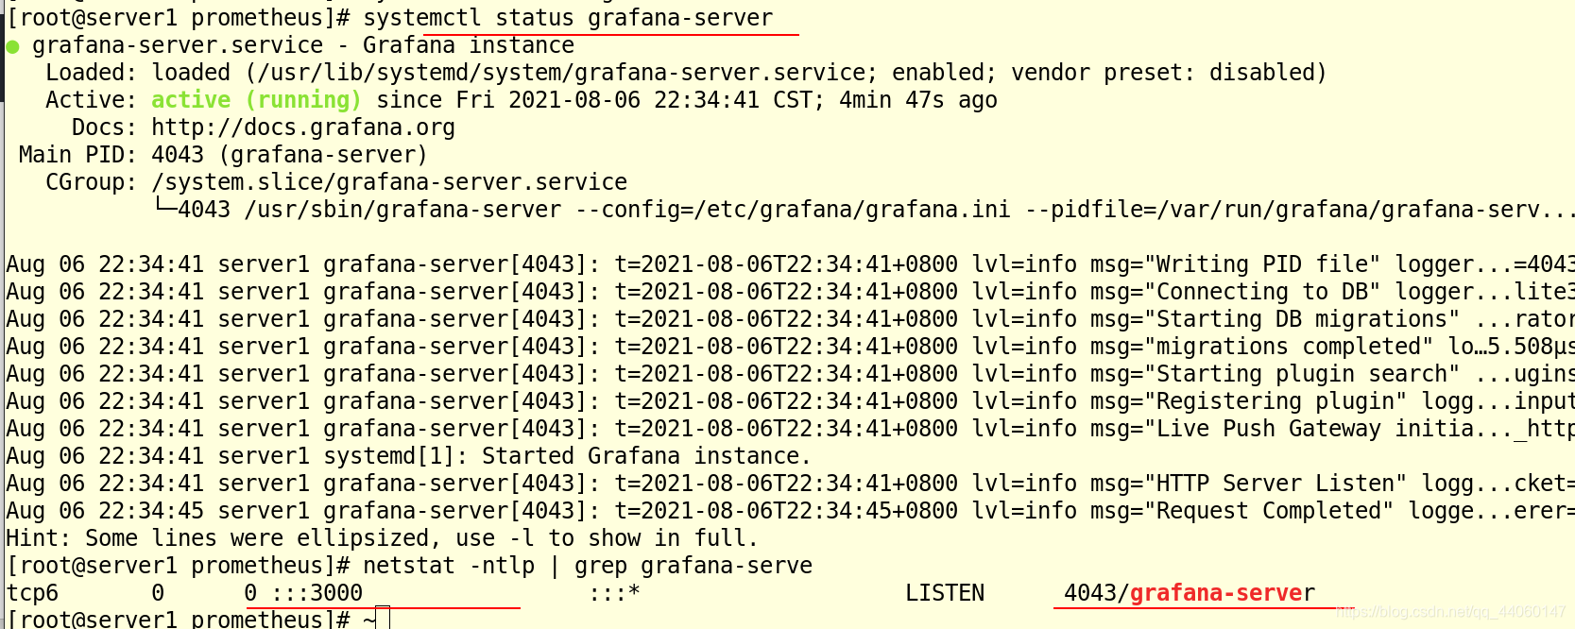Image resolution: width=1575 pixels, height=629 pixels.
Task: Click the terminal cursor at the last prompt
Action: pos(384,620)
